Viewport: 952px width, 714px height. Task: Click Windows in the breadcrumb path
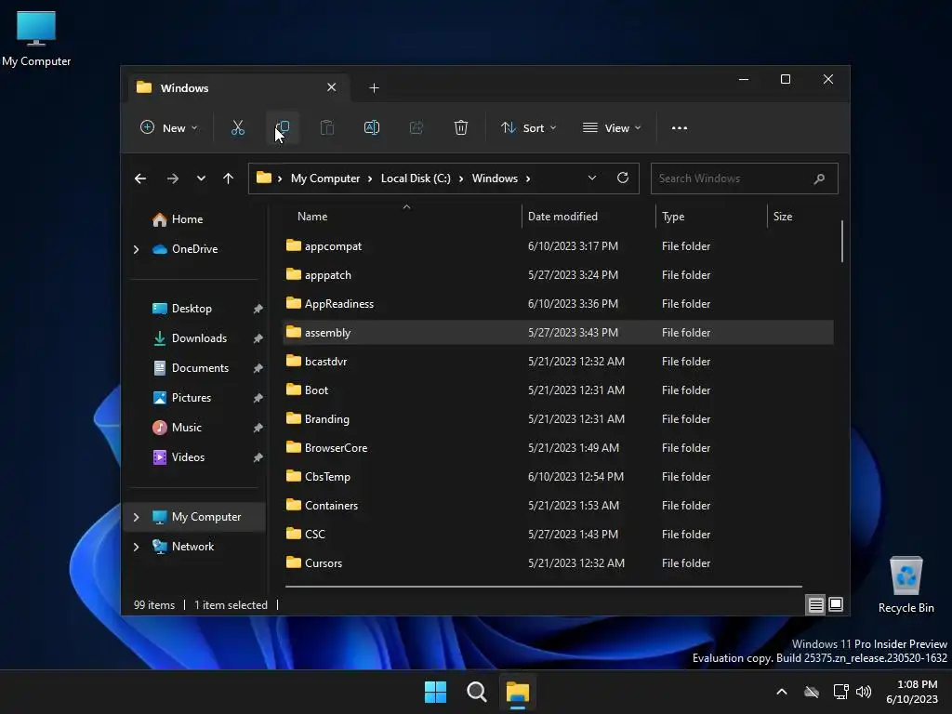[495, 178]
